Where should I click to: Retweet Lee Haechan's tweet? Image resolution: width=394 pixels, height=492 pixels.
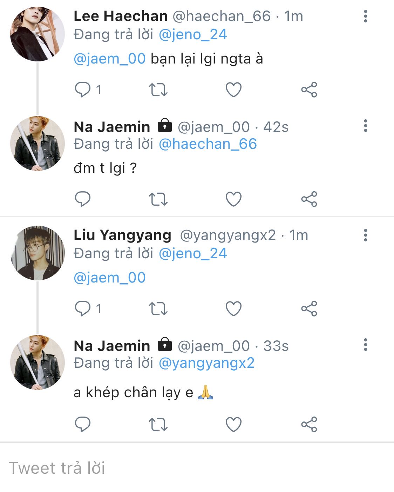click(158, 89)
